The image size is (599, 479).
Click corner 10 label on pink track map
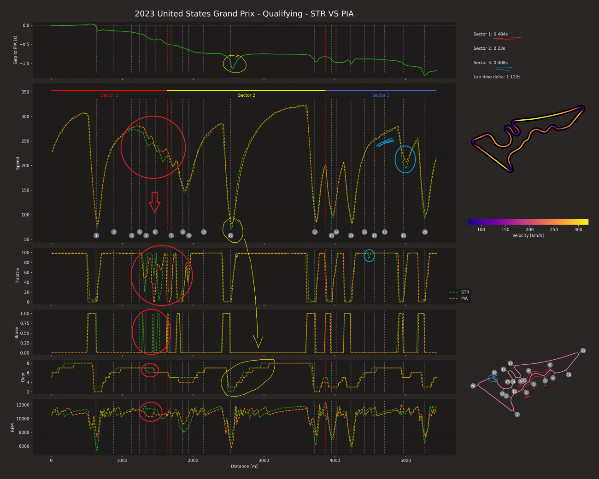point(569,375)
